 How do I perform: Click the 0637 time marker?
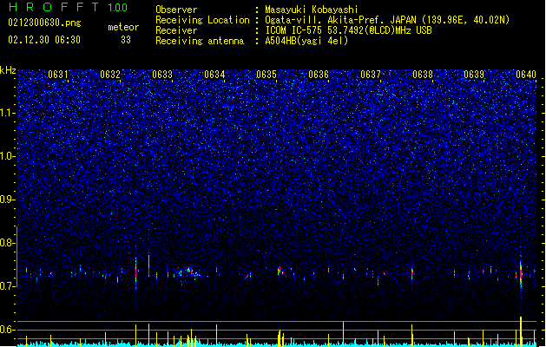point(371,75)
